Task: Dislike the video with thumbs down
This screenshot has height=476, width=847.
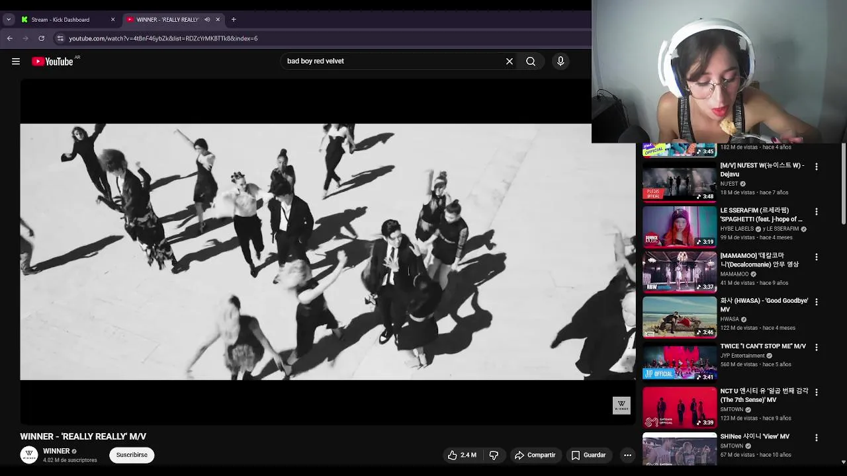Action: (494, 455)
